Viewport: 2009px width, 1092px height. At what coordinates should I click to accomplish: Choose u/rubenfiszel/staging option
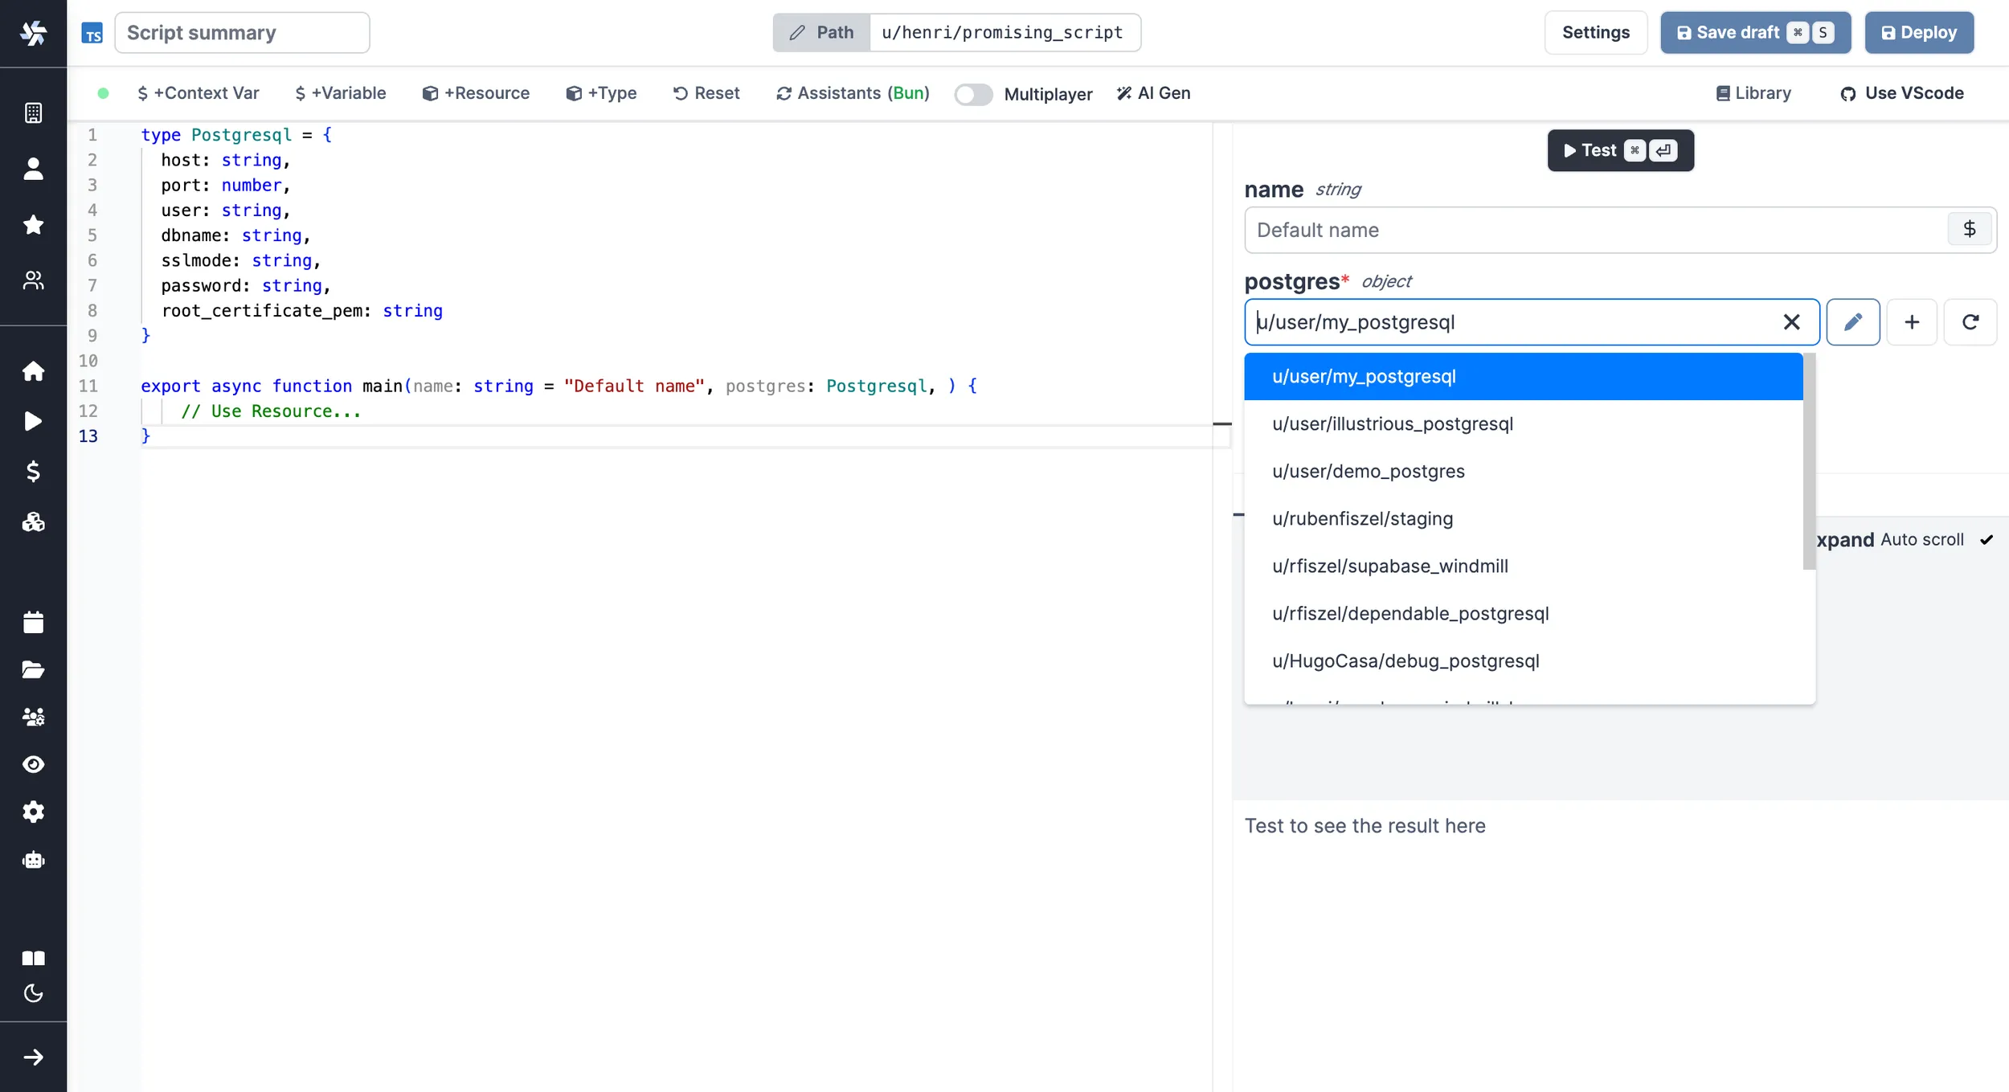(x=1362, y=519)
